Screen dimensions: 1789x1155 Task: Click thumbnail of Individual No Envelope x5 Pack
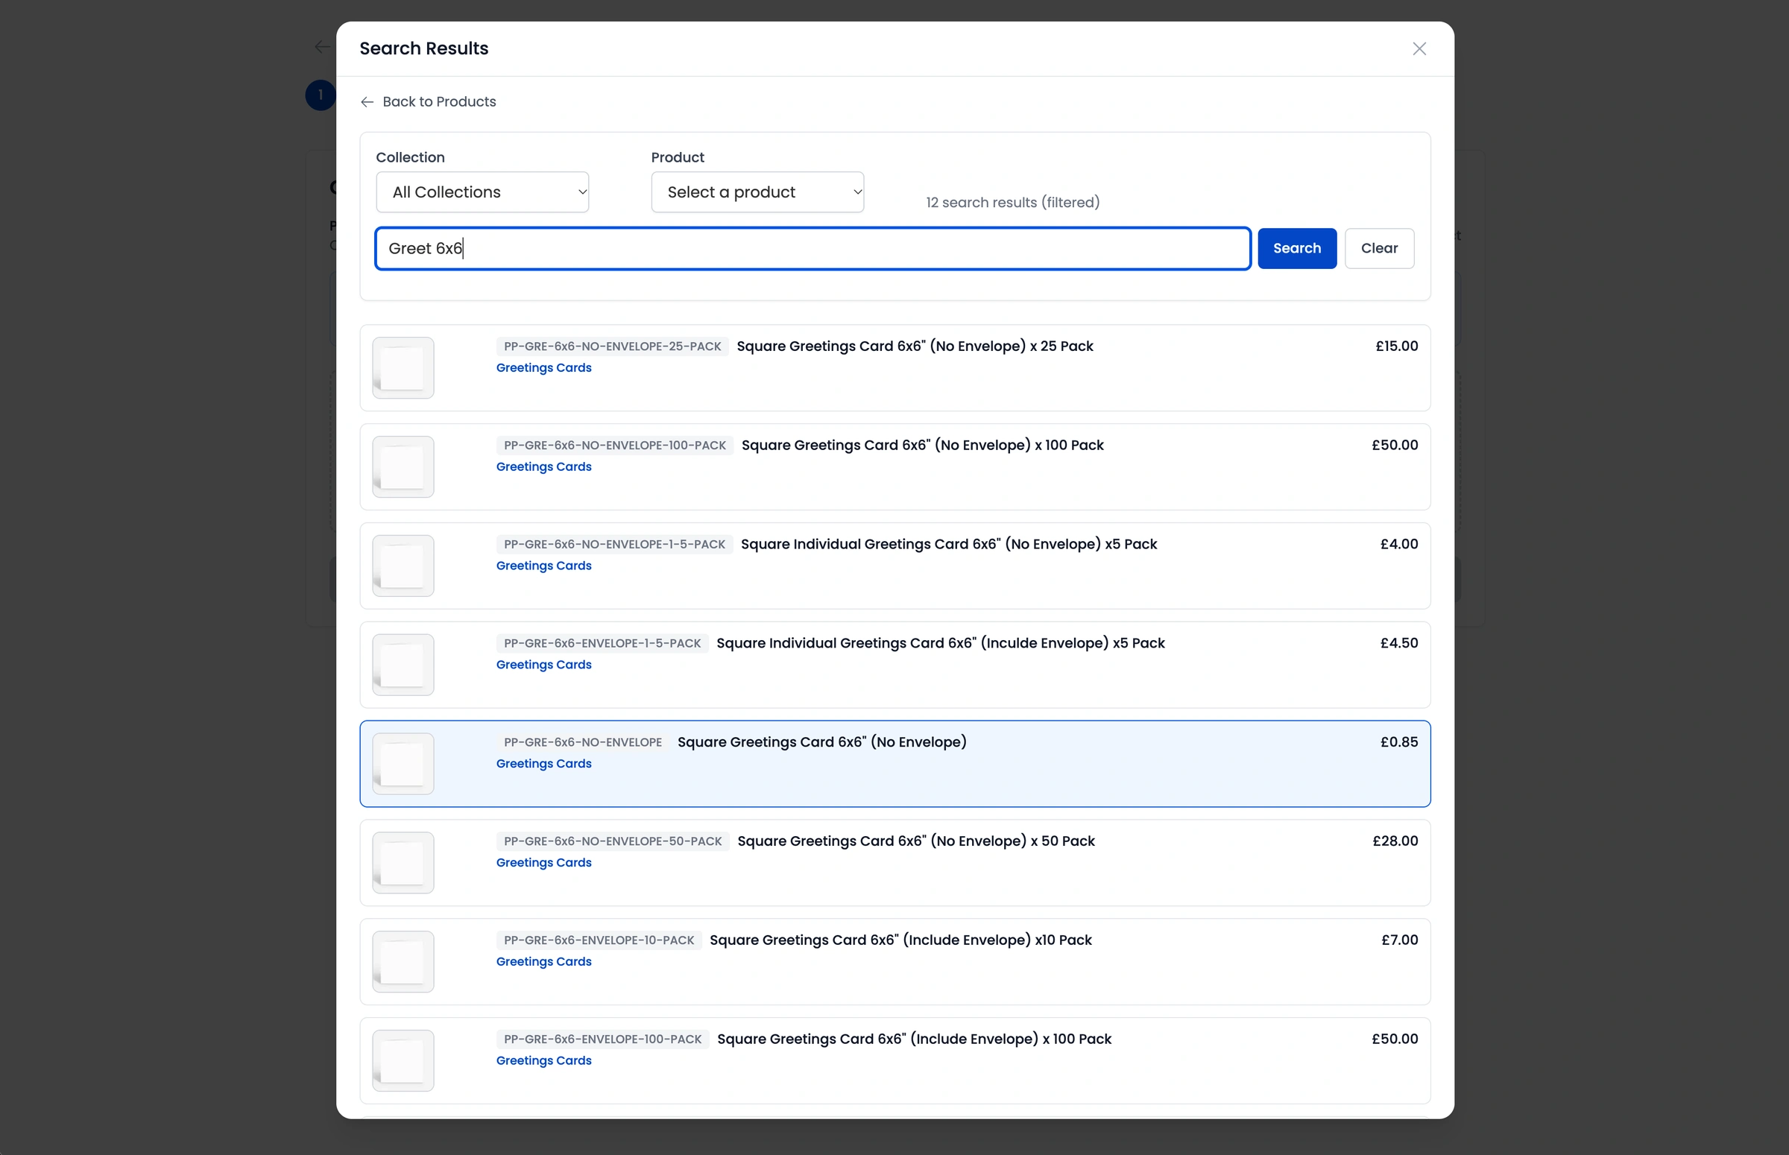coord(403,566)
